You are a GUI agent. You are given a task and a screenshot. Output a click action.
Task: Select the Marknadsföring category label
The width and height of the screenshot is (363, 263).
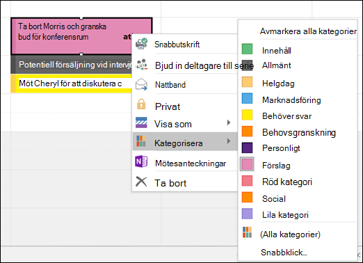click(291, 100)
